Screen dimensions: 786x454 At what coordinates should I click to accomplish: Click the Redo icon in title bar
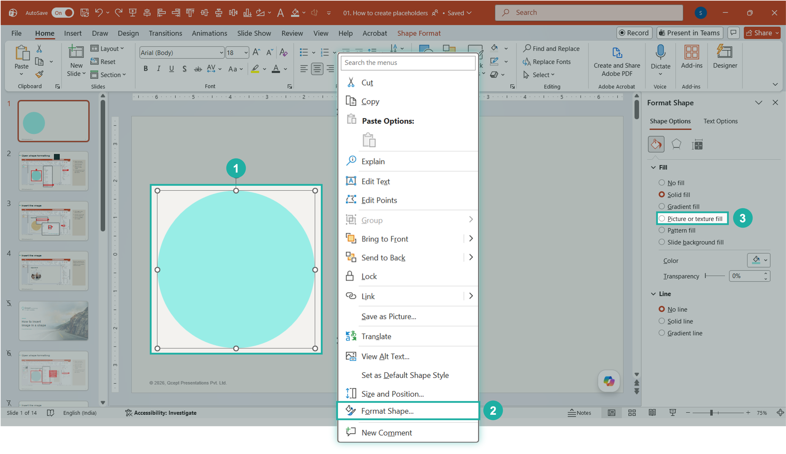pos(118,13)
